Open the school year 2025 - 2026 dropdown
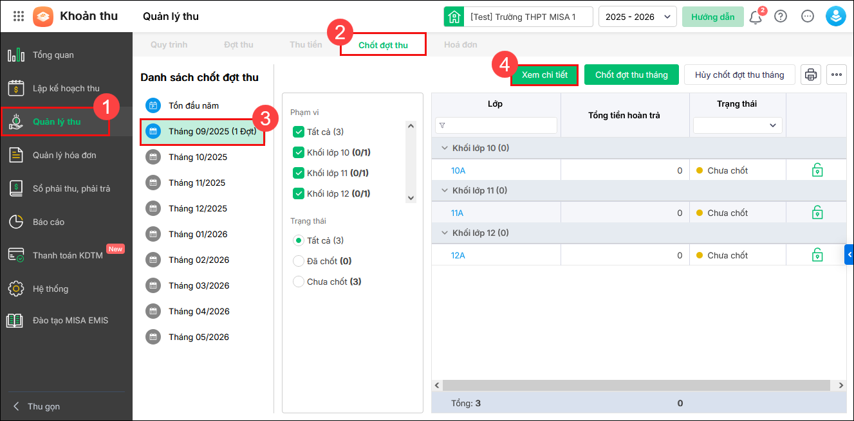Screen dimensions: 854x421 (x=637, y=17)
